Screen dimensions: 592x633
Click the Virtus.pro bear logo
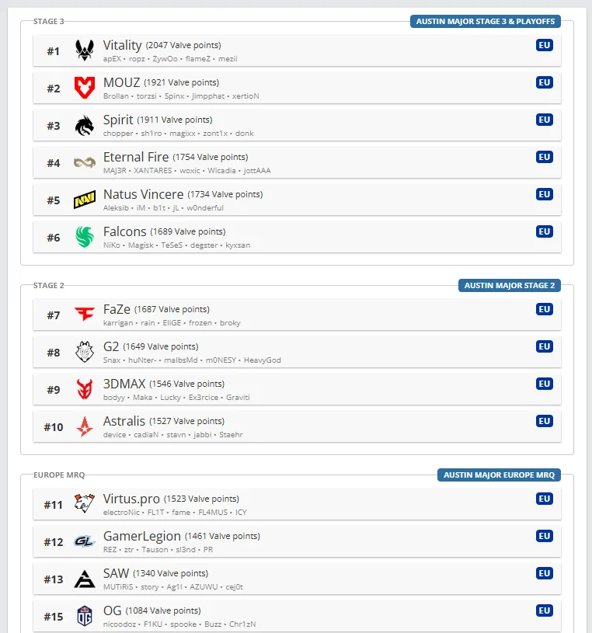(85, 503)
